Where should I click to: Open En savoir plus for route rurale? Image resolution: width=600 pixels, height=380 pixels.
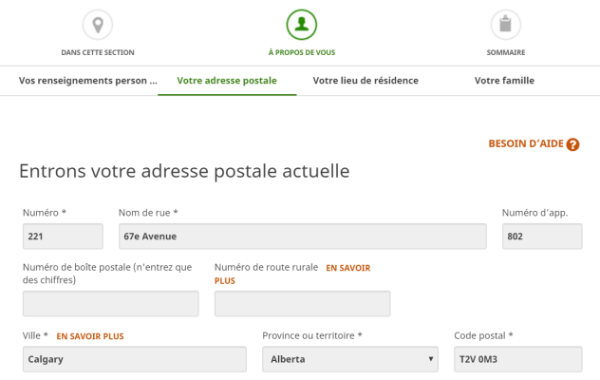pyautogui.click(x=347, y=269)
